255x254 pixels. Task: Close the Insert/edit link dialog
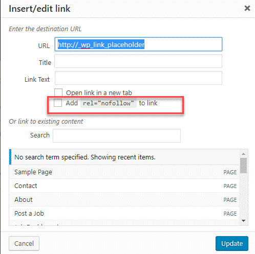point(247,8)
